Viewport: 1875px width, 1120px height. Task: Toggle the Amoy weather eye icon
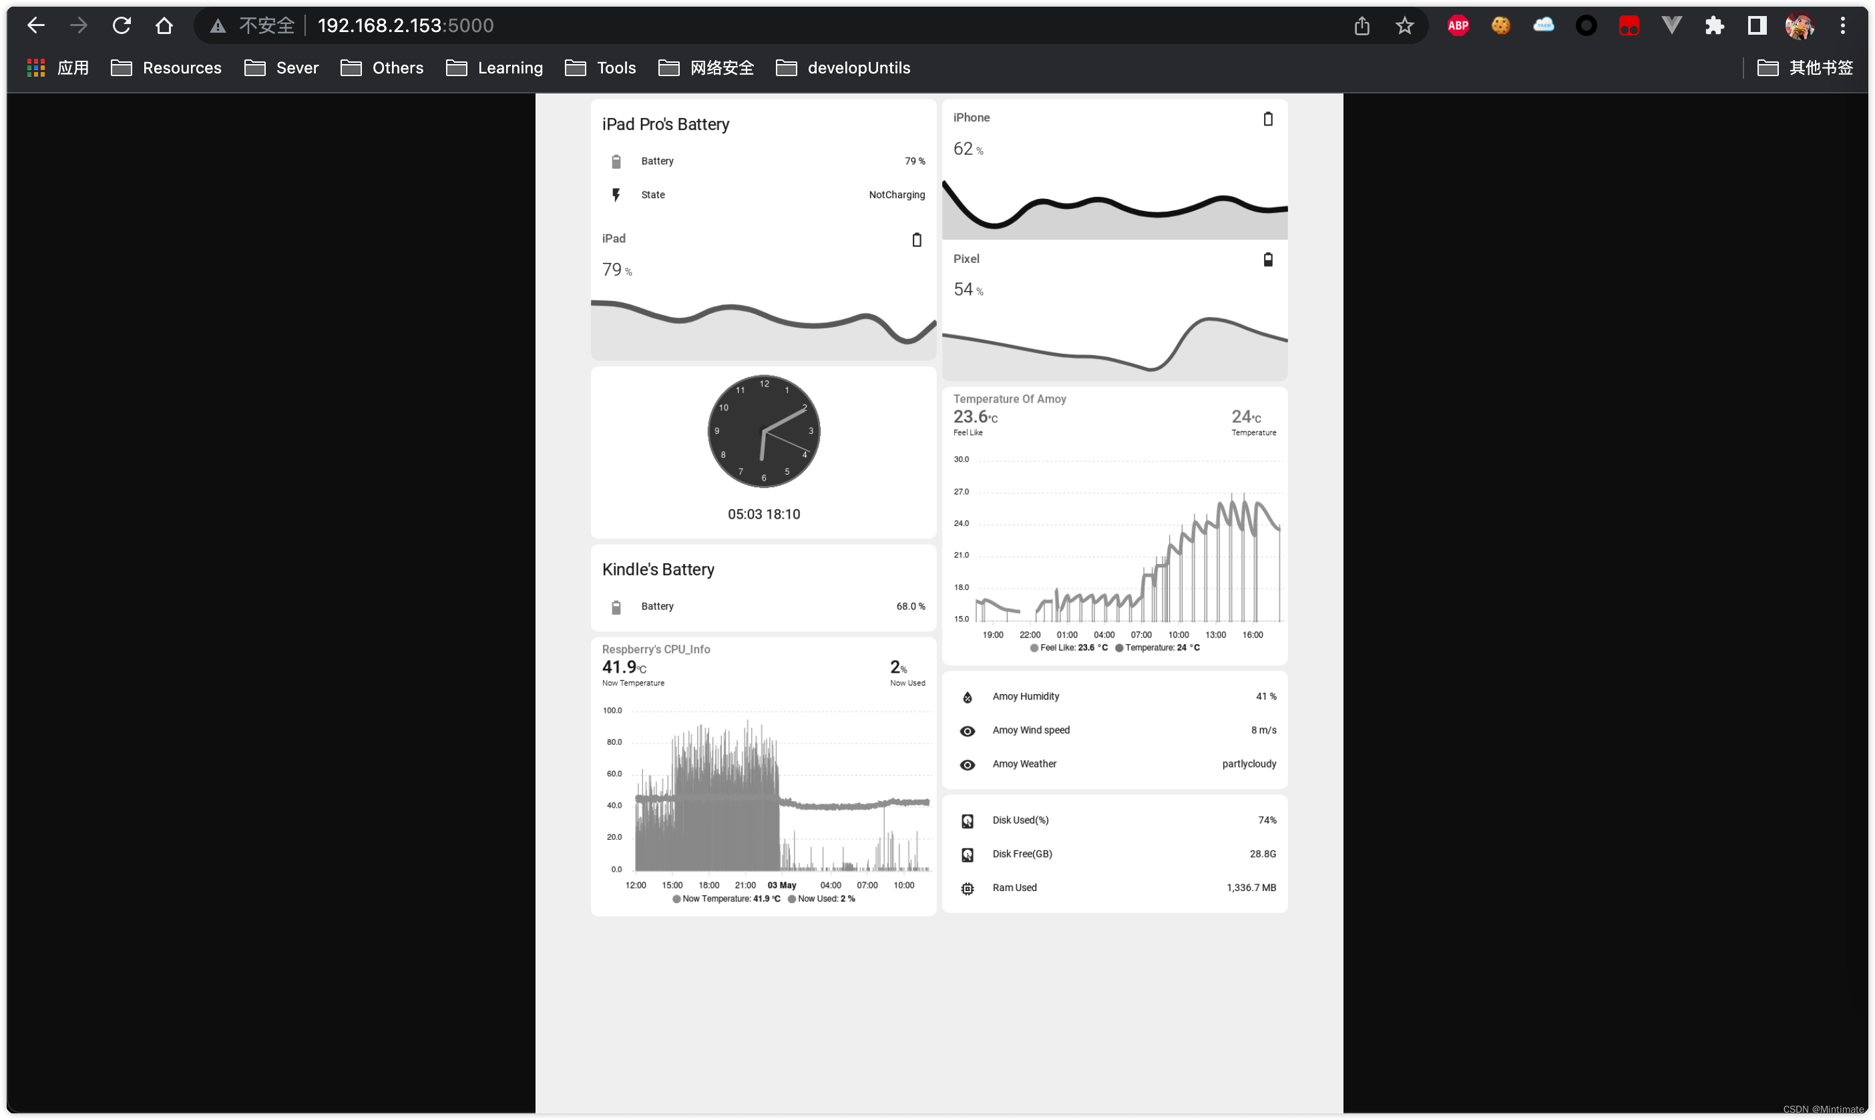968,764
